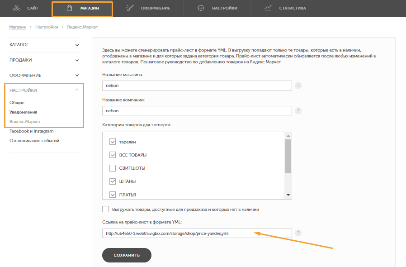Viewport: 406px width, 267px height.
Task: Expand the КАТАЛОГ sidebar section
Action: point(77,45)
